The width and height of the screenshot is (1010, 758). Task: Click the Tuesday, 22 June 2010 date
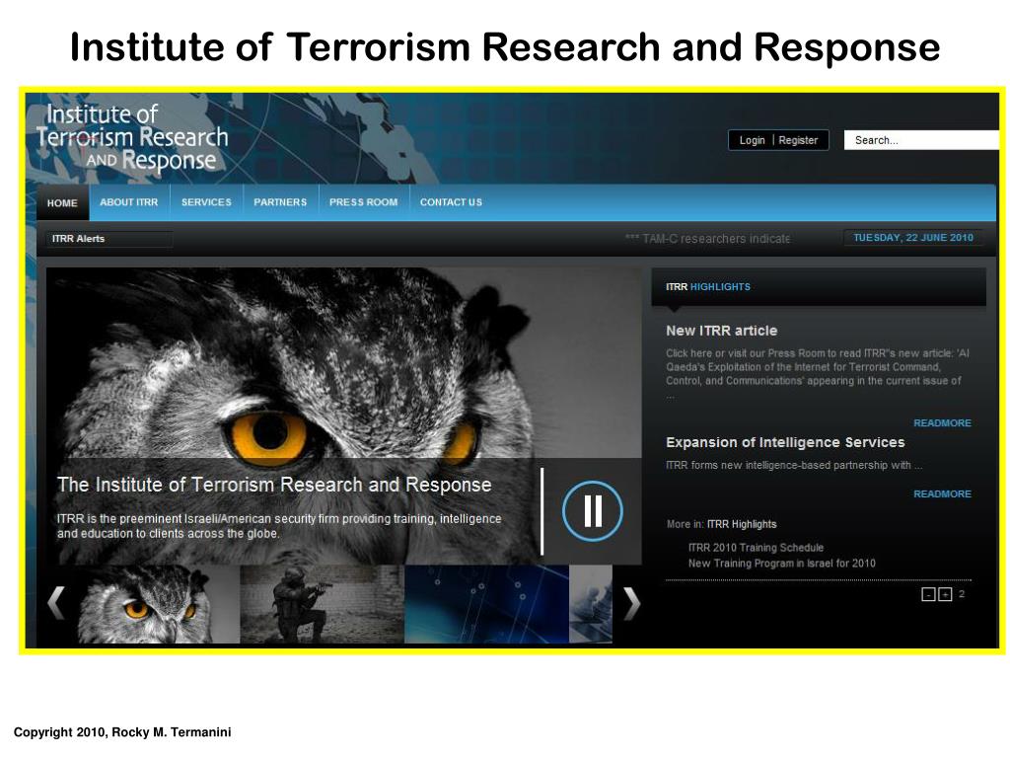pos(913,238)
